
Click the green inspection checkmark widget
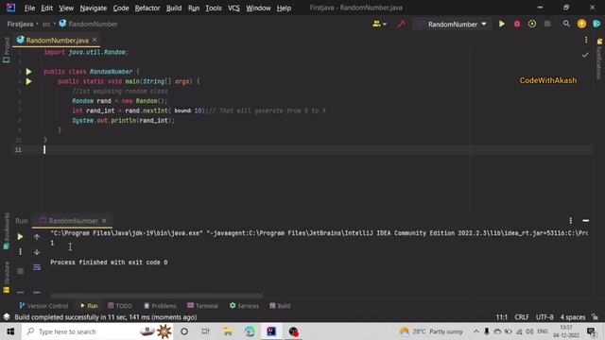585,55
